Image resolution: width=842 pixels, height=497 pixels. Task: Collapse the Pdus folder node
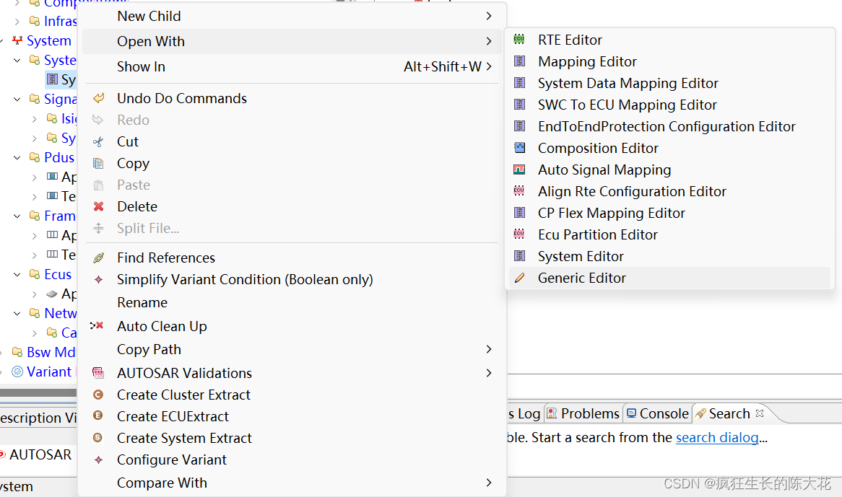[18, 157]
